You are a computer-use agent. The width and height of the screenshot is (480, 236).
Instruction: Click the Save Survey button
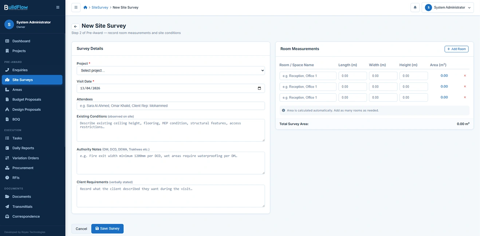tap(107, 229)
